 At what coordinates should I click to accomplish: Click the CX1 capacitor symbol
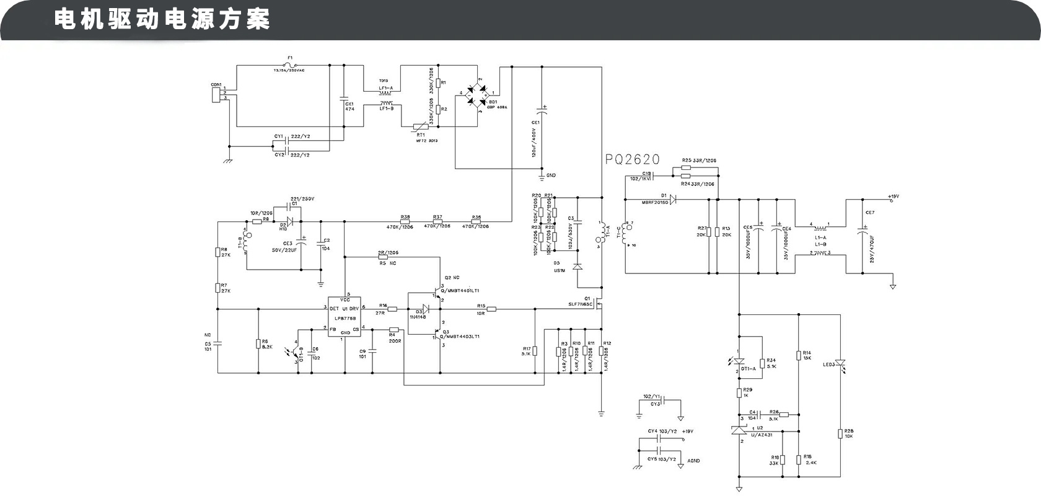click(344, 98)
